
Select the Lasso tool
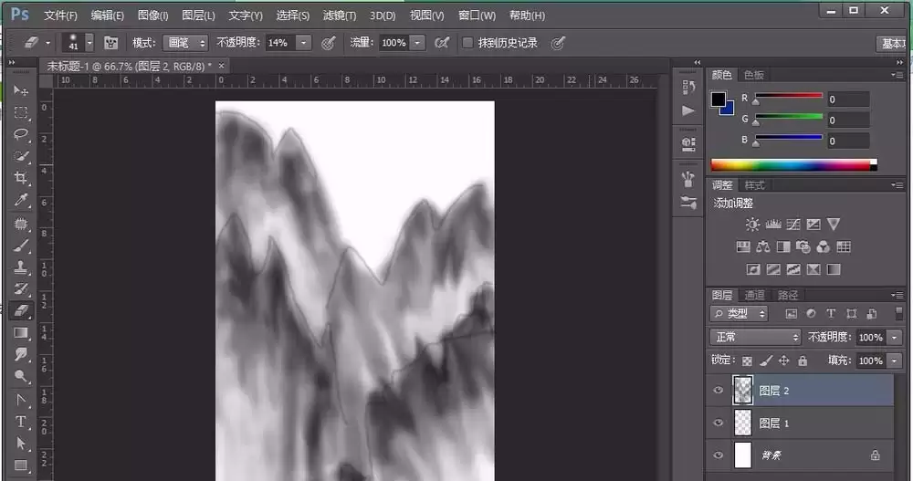click(21, 134)
